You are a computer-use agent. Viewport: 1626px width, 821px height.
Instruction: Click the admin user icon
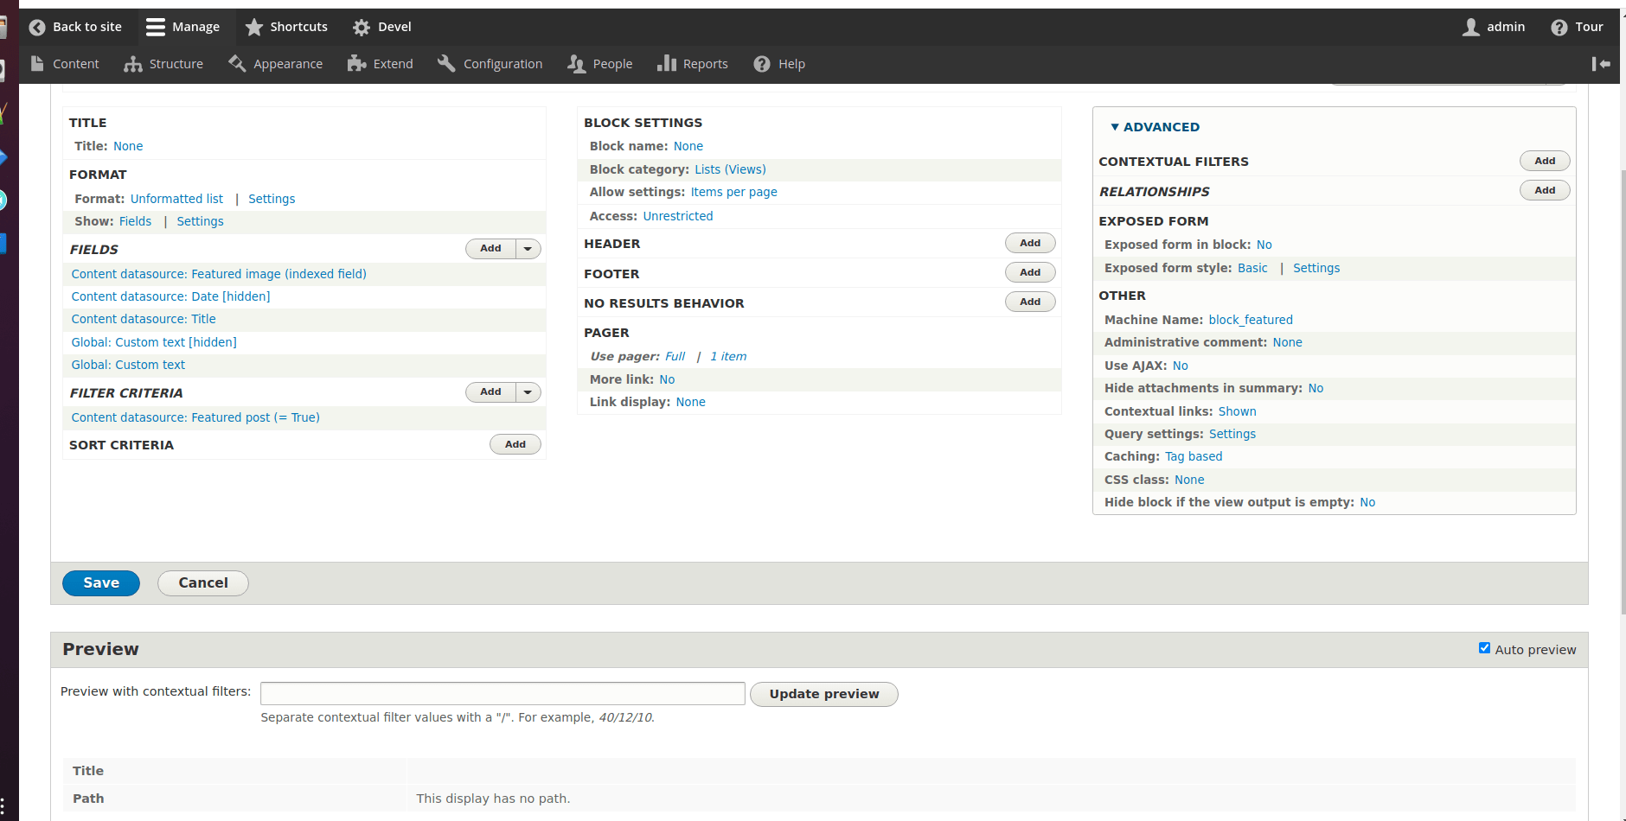click(1470, 28)
